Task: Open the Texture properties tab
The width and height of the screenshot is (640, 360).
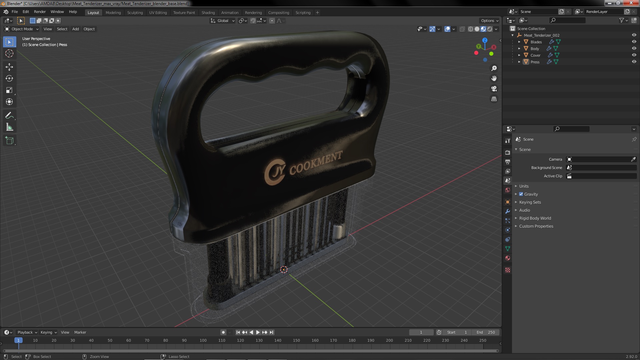Action: [508, 270]
